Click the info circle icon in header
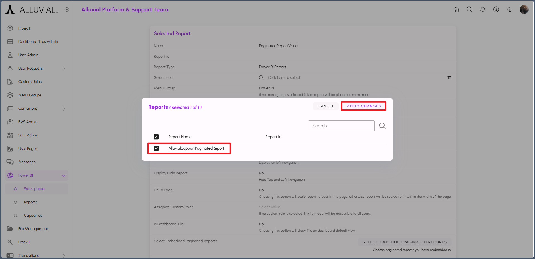Image resolution: width=535 pixels, height=259 pixels. point(496,9)
